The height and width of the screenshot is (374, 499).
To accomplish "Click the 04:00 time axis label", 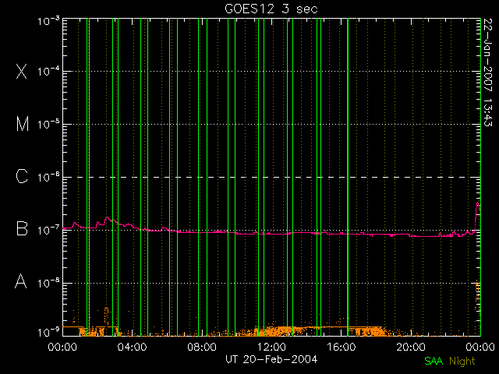I will pos(132,347).
